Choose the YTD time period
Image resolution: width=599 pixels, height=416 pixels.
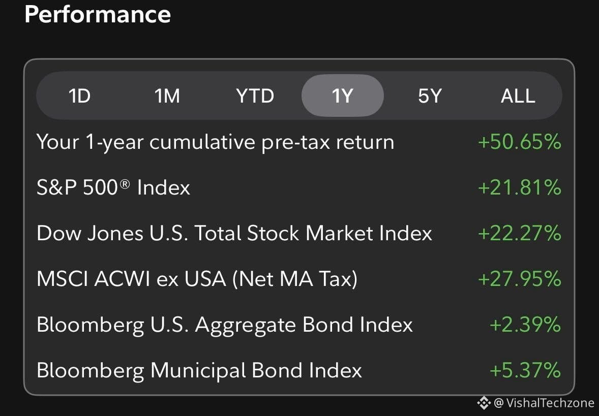pos(255,96)
